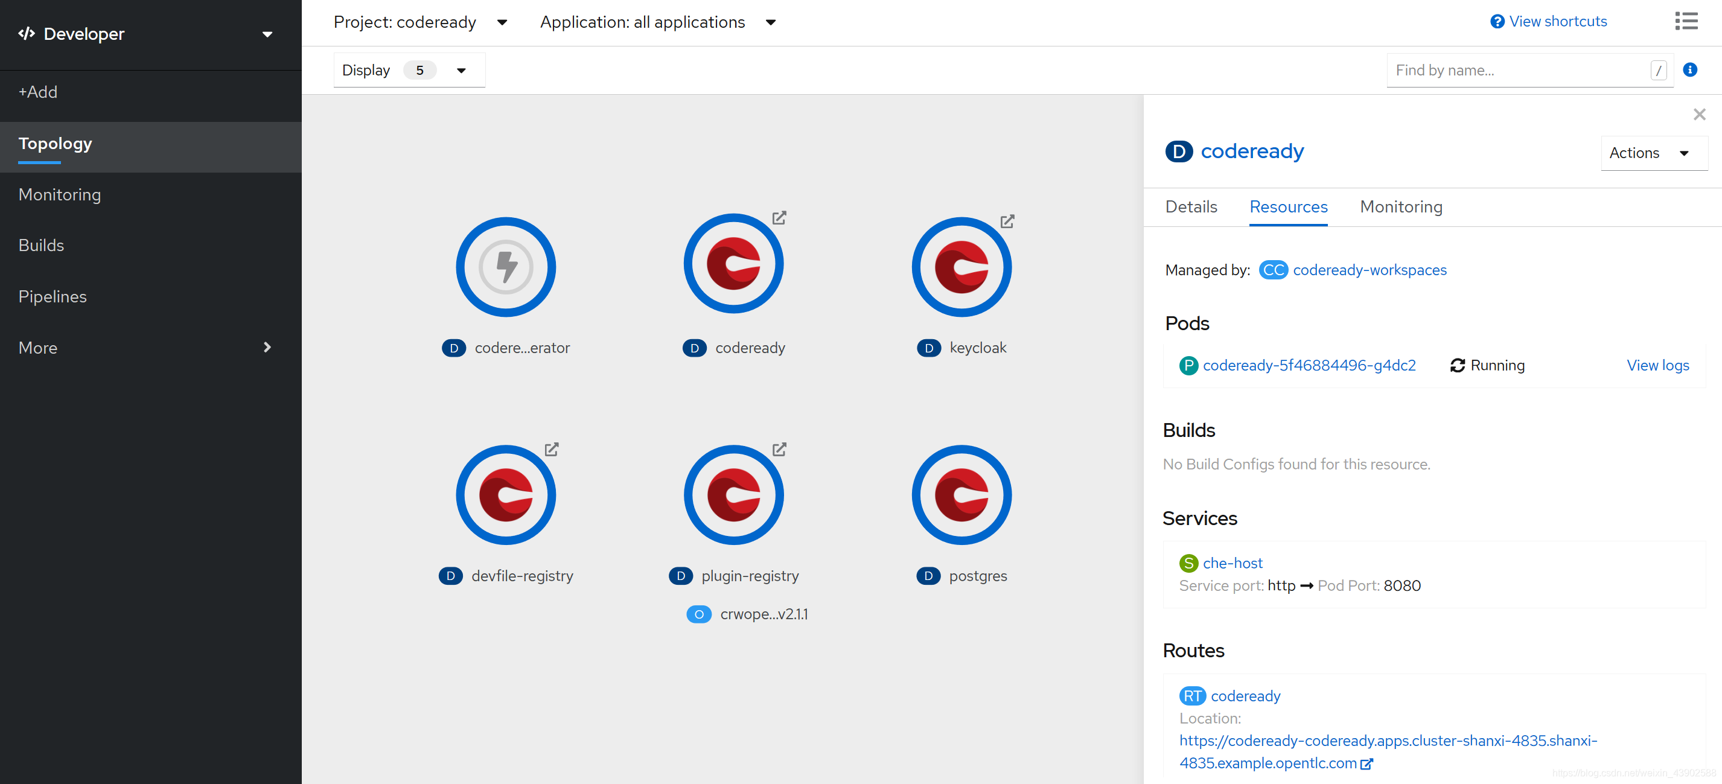Click the O badge of crwope...v2.1.1
Viewport: 1722px width, 784px height.
point(698,614)
